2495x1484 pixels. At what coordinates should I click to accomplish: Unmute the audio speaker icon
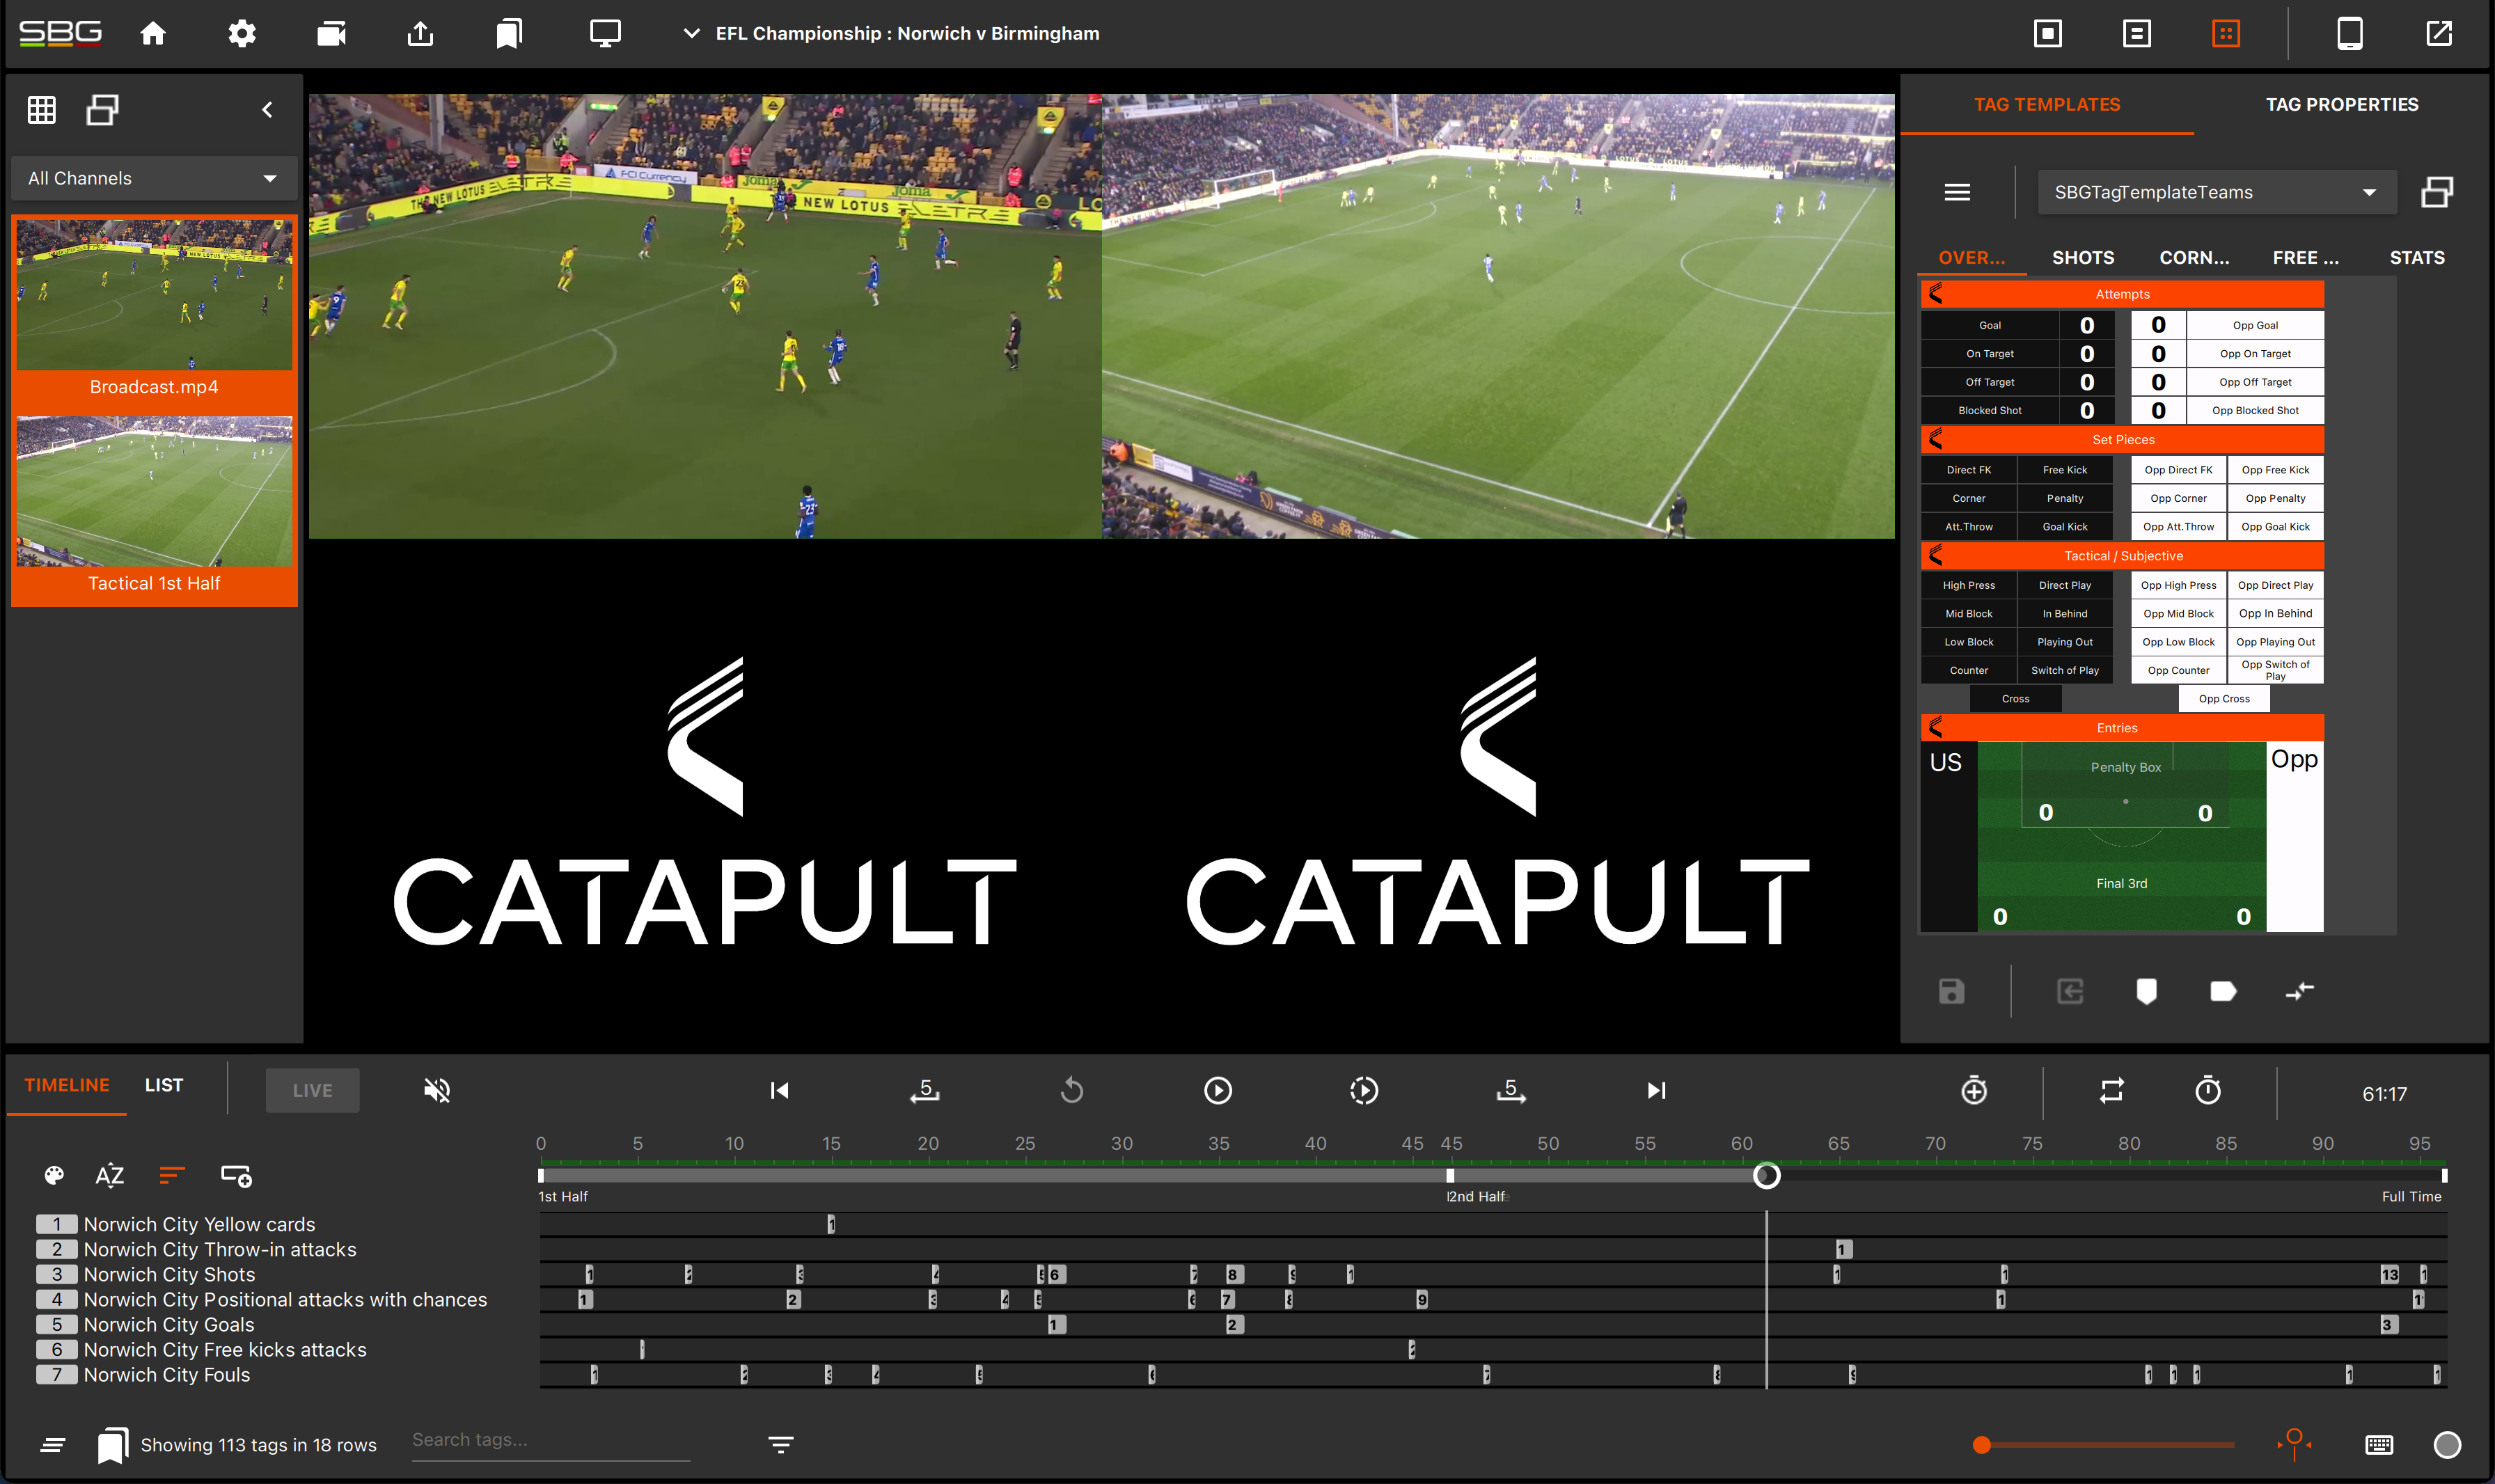pyautogui.click(x=437, y=1090)
